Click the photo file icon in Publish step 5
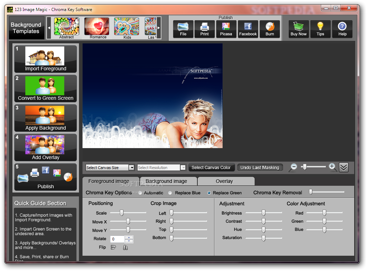 click(23, 178)
